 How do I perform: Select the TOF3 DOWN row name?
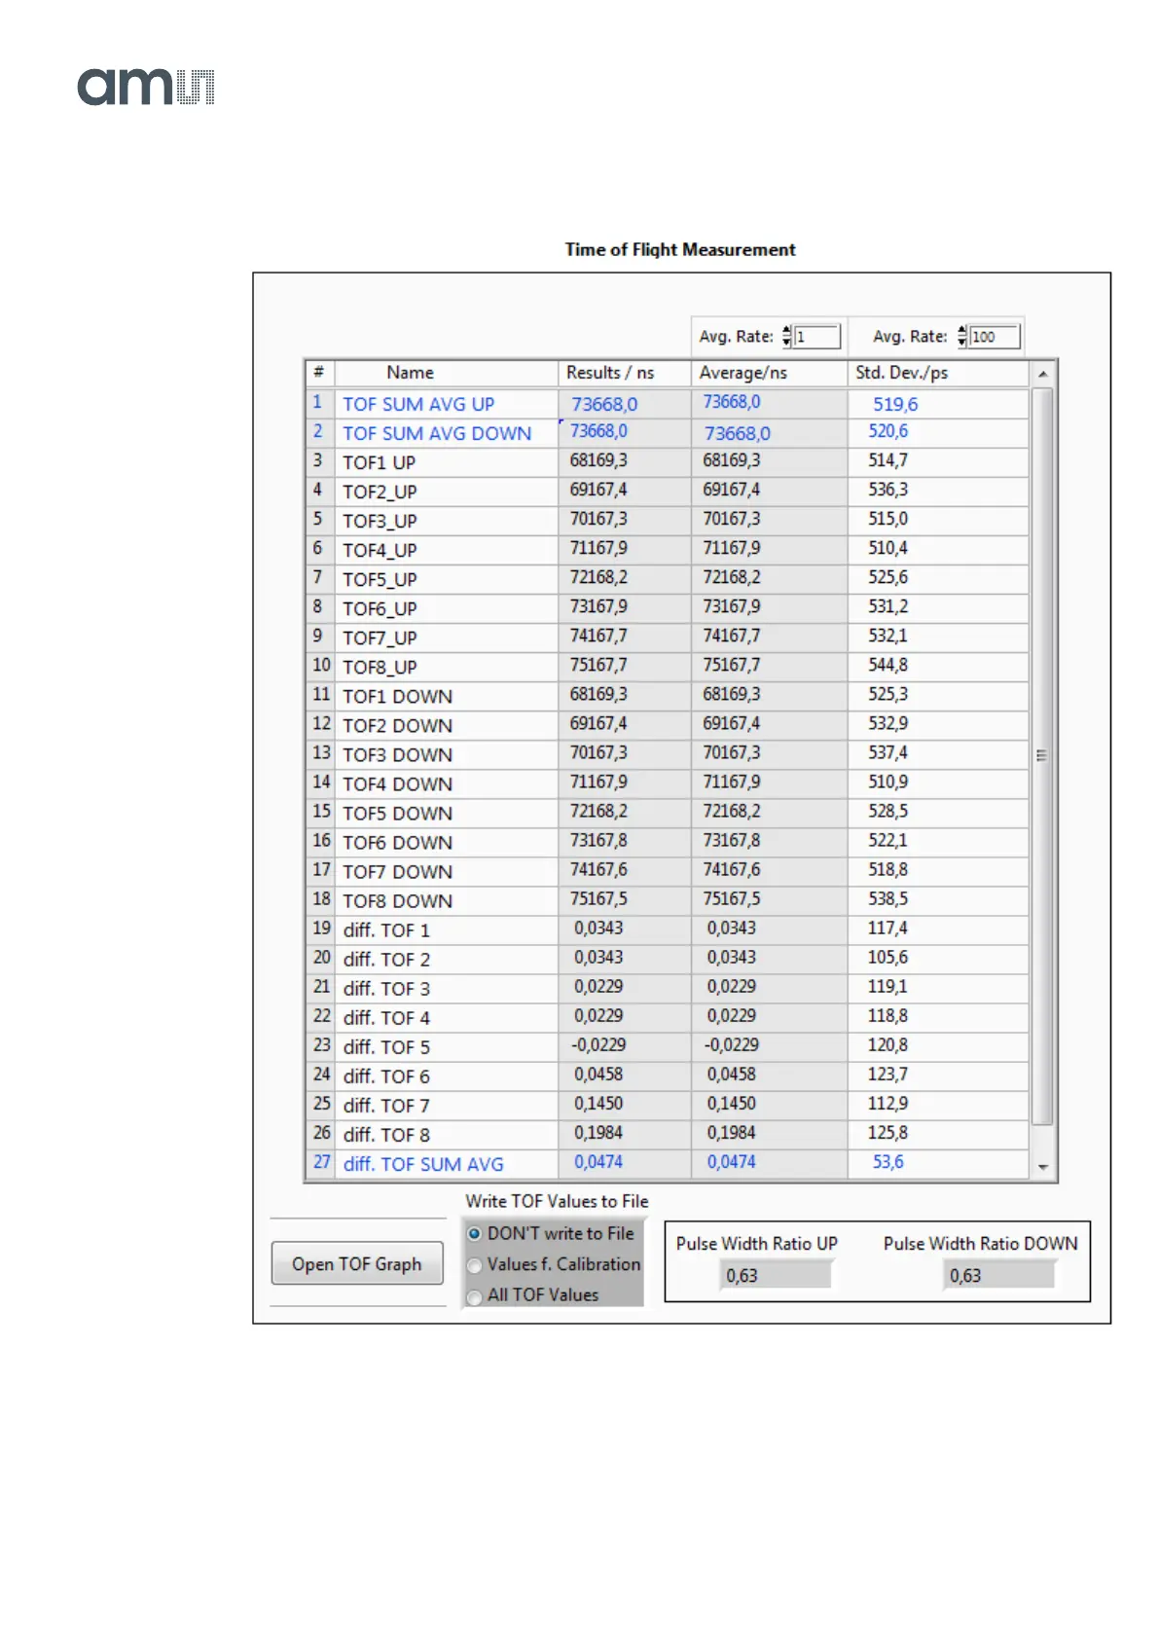[x=397, y=755]
